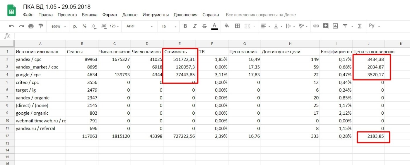Open the Данные menu
This screenshot has height=165, width=410.
tap(130, 15)
